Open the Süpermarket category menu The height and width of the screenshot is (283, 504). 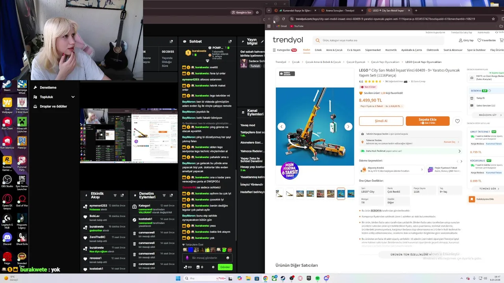(x=373, y=50)
